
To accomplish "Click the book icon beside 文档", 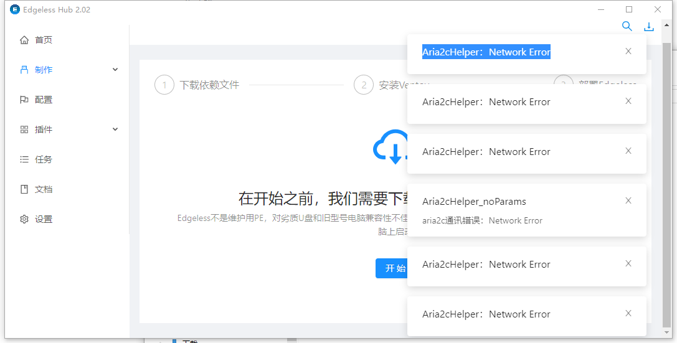I will coord(24,189).
